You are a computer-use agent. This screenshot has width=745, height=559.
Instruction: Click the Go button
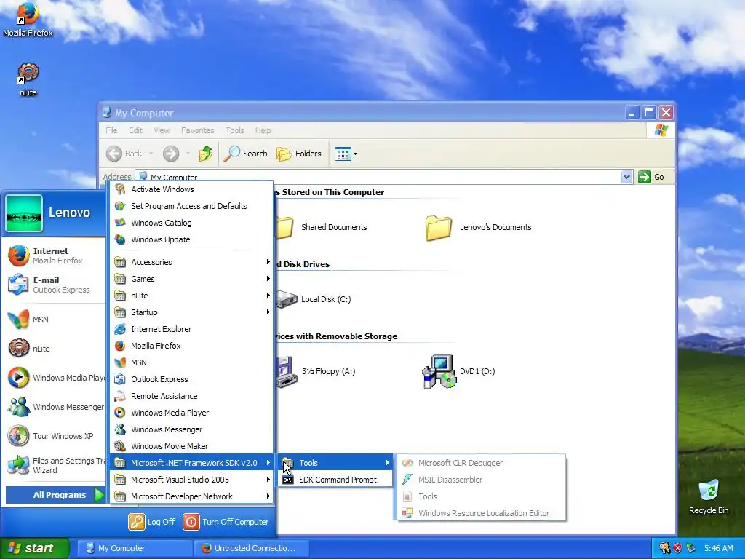[x=651, y=177]
